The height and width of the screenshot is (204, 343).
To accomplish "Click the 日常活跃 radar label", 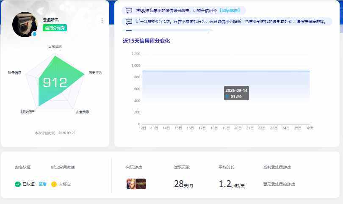I will (x=55, y=47).
